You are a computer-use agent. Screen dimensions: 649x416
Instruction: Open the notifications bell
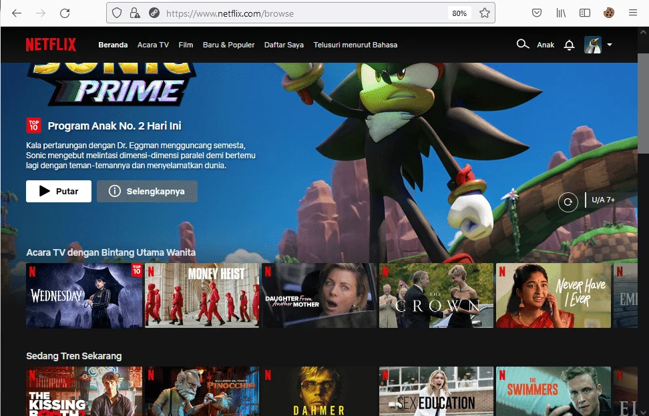point(569,45)
